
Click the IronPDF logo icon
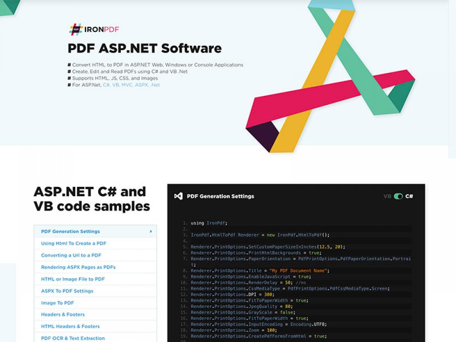tap(75, 28)
